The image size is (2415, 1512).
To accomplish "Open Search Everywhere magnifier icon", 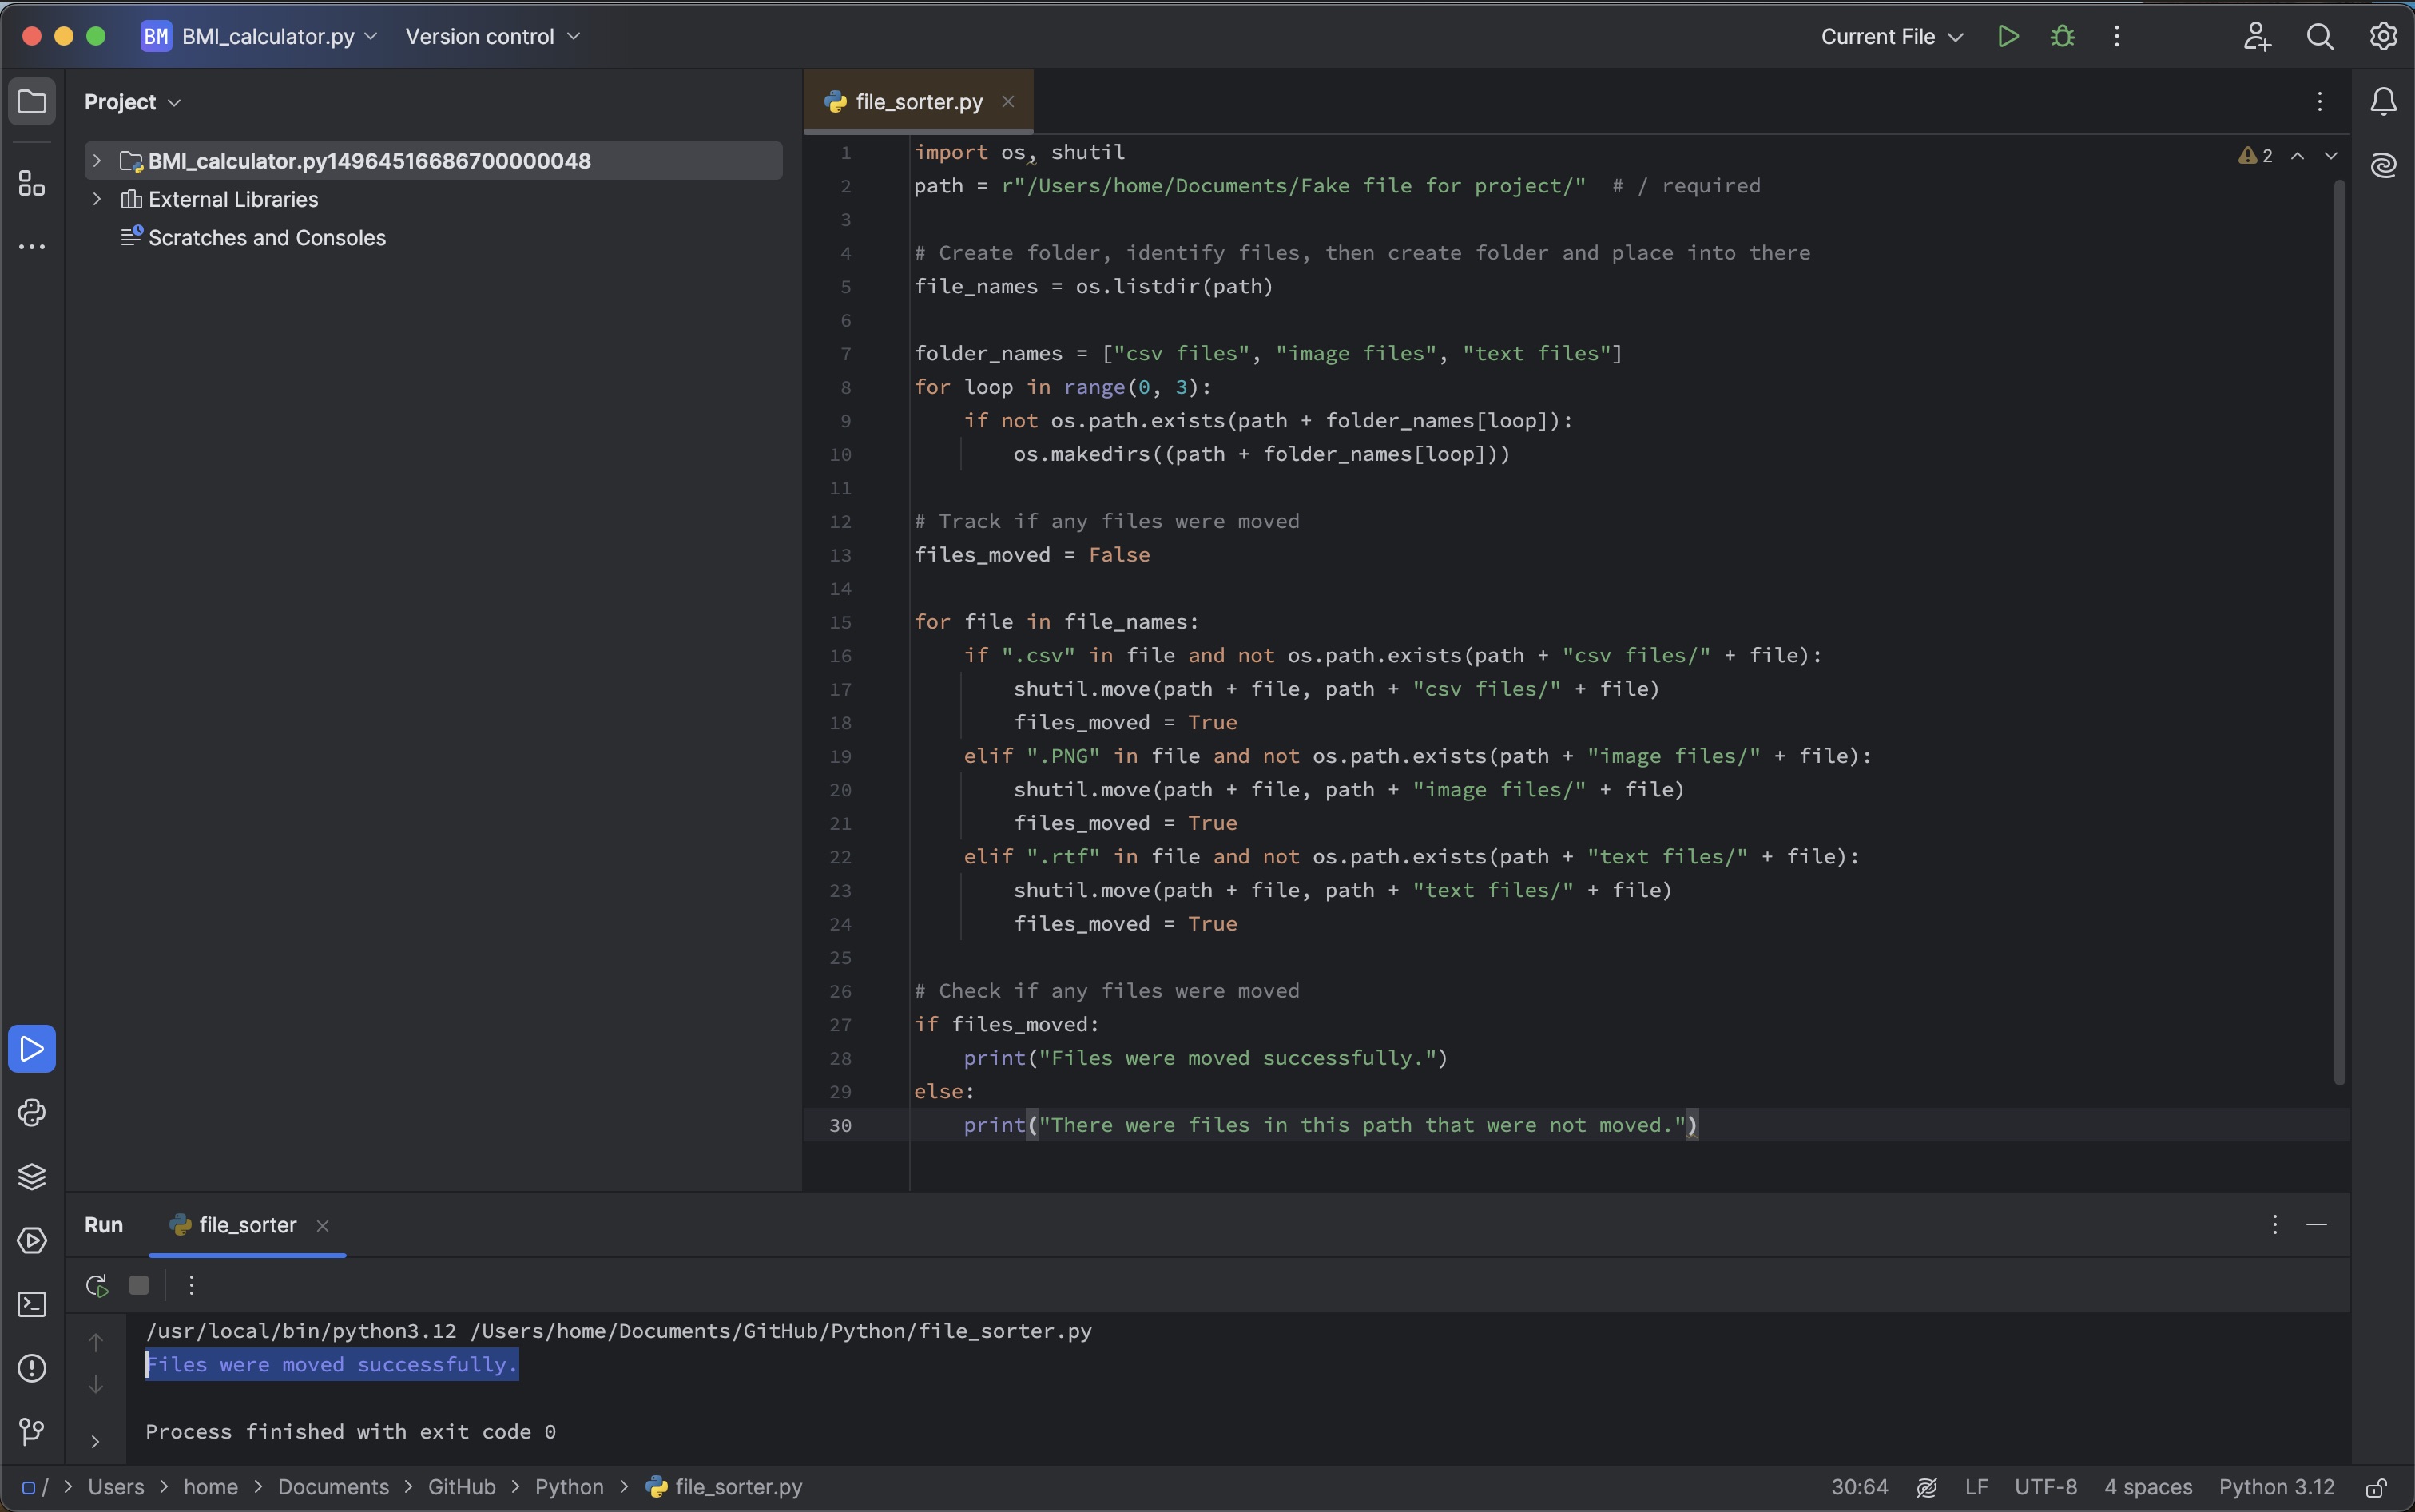I will pyautogui.click(x=2320, y=37).
